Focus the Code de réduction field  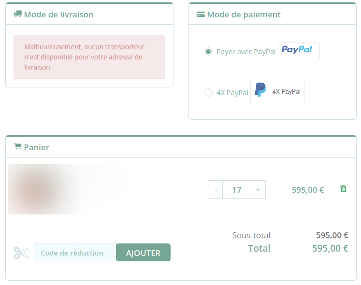75,253
